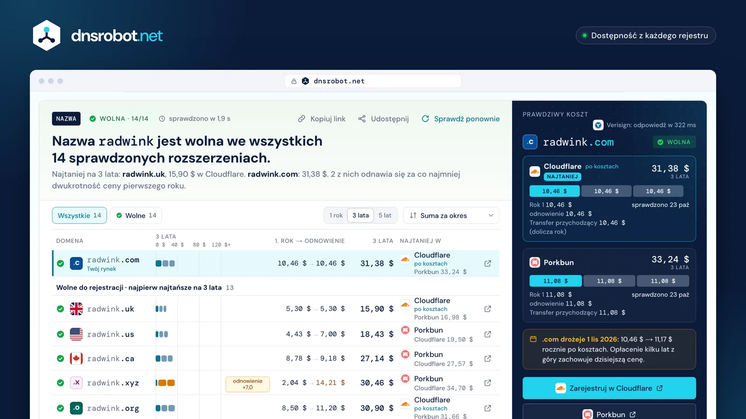
Task: Click the Verisign shield icon
Action: pyautogui.click(x=598, y=125)
